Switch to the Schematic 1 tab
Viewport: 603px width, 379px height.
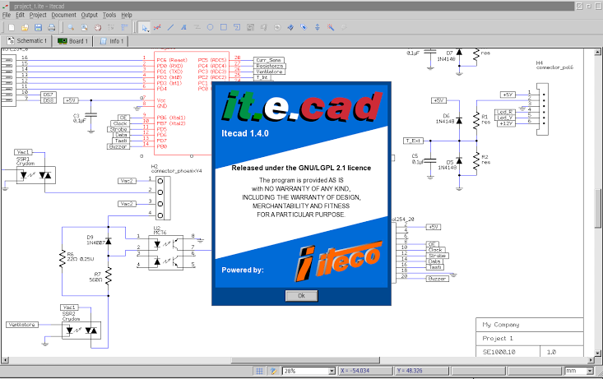click(27, 41)
